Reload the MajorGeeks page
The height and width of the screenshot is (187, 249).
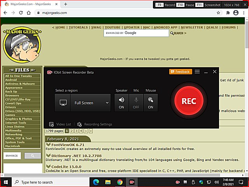point(21,13)
